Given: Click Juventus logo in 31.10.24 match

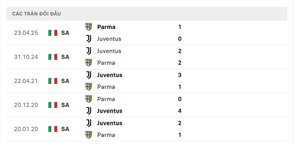Looking at the screenshot, I should [89, 51].
